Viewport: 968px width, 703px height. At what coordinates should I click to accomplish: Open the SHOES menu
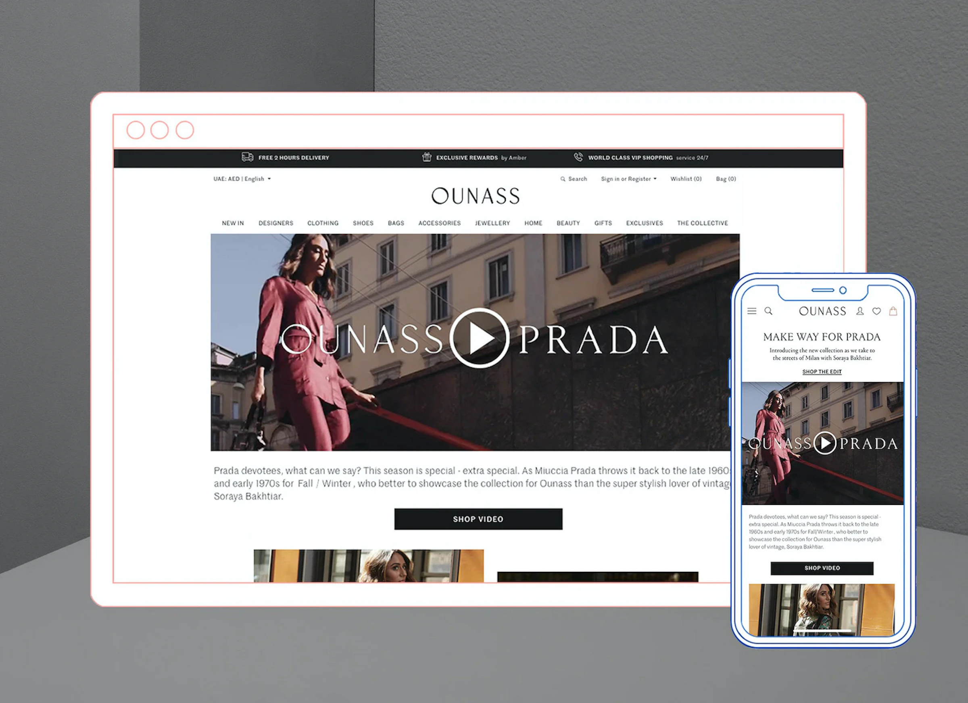click(x=363, y=223)
